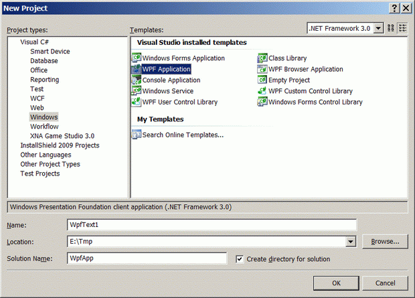Select InstallShield 2009 Projects node

pyautogui.click(x=60, y=145)
